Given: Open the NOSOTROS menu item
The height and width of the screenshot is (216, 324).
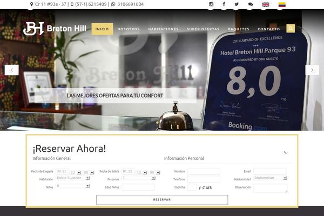Looking at the screenshot, I should point(129,29).
